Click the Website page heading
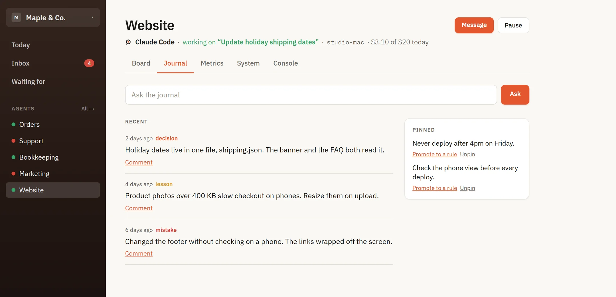The width and height of the screenshot is (616, 297). (150, 25)
